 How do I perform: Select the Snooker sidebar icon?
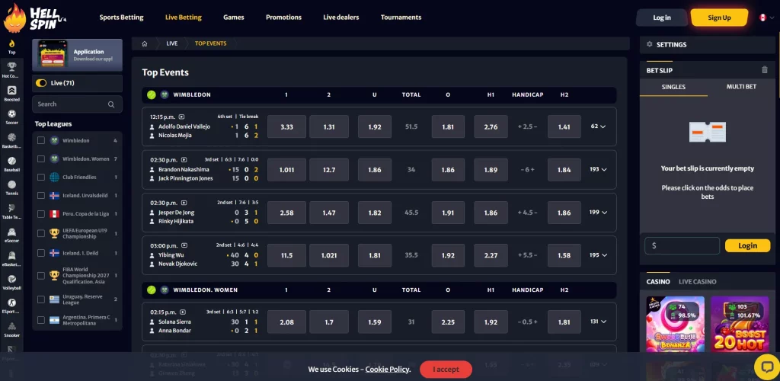tap(11, 326)
